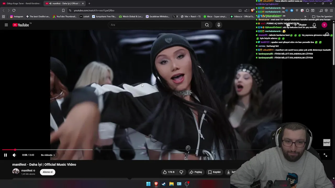
Task: Open the YouTube notifications bell
Action: click(x=314, y=25)
